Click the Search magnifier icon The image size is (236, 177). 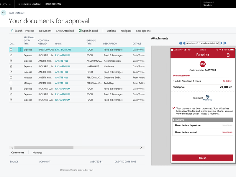click(12, 31)
